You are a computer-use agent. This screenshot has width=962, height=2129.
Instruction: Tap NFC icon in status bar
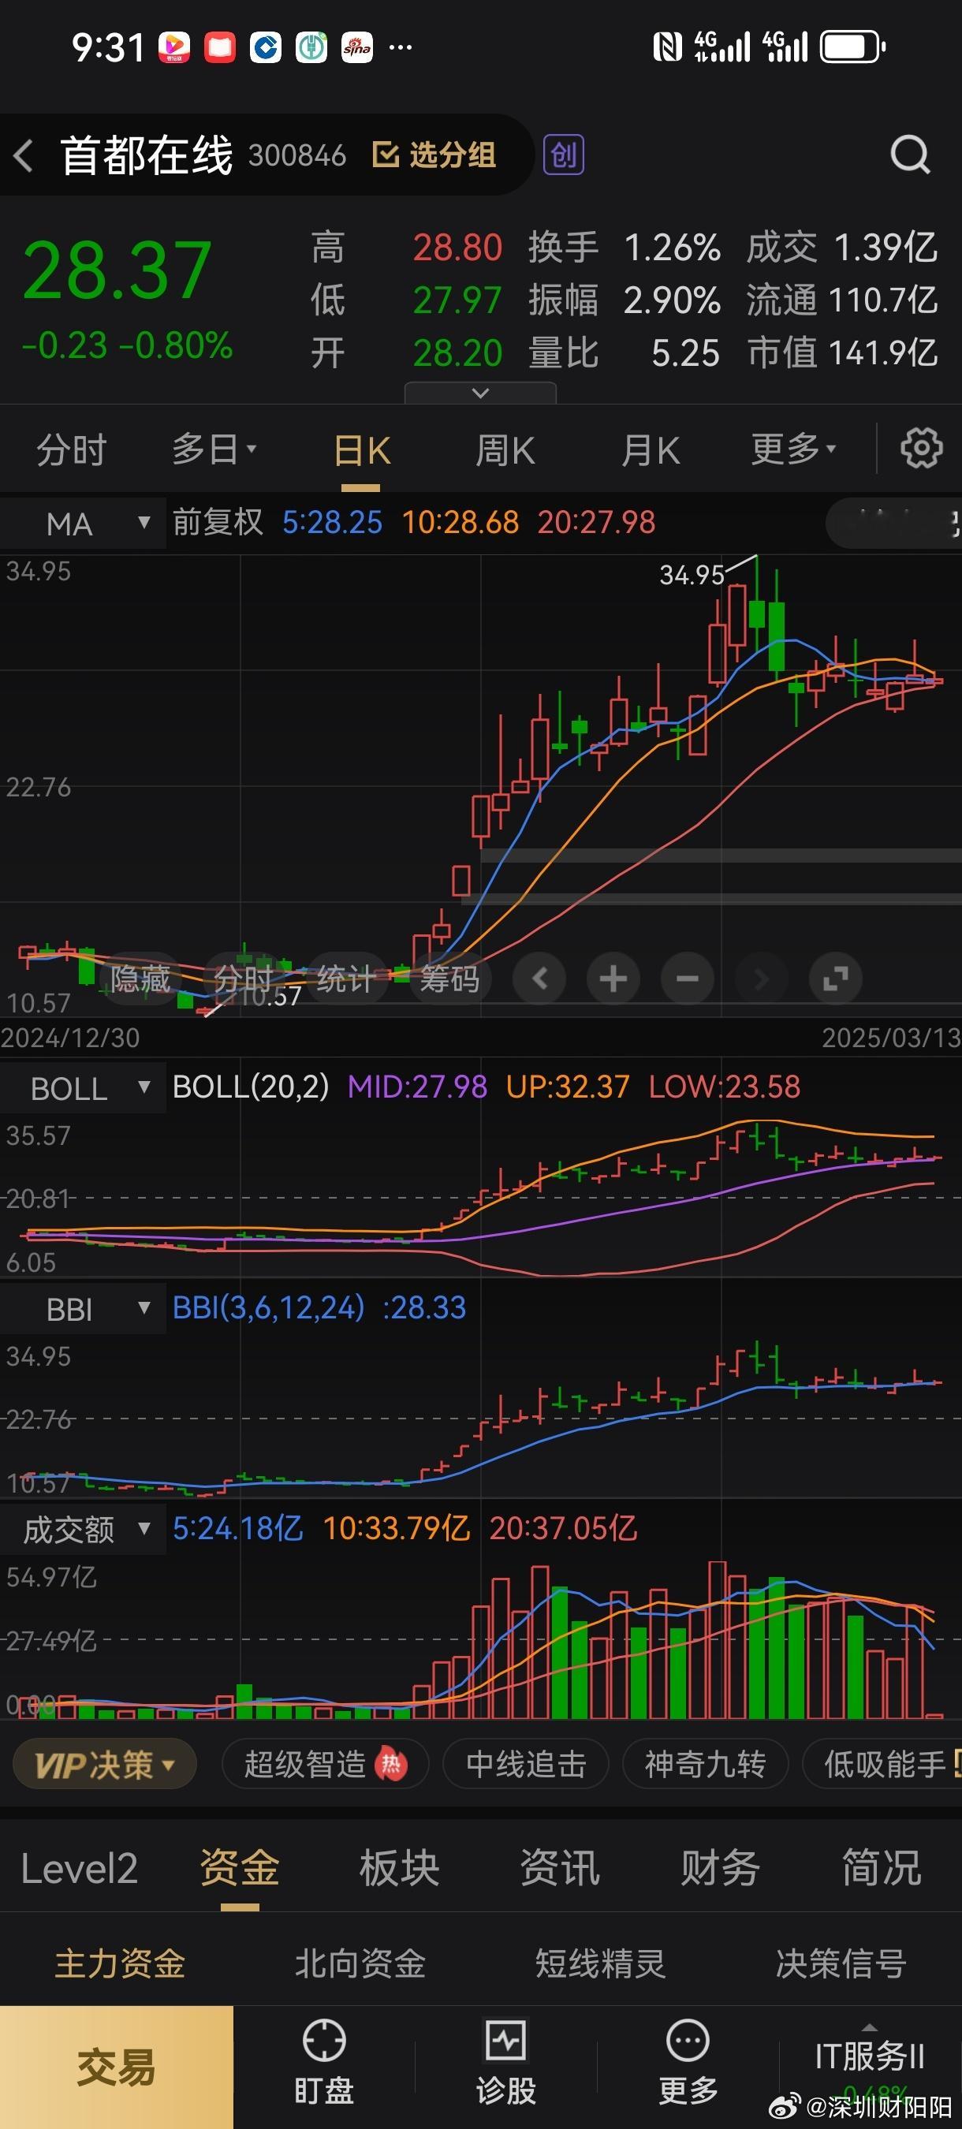point(667,47)
